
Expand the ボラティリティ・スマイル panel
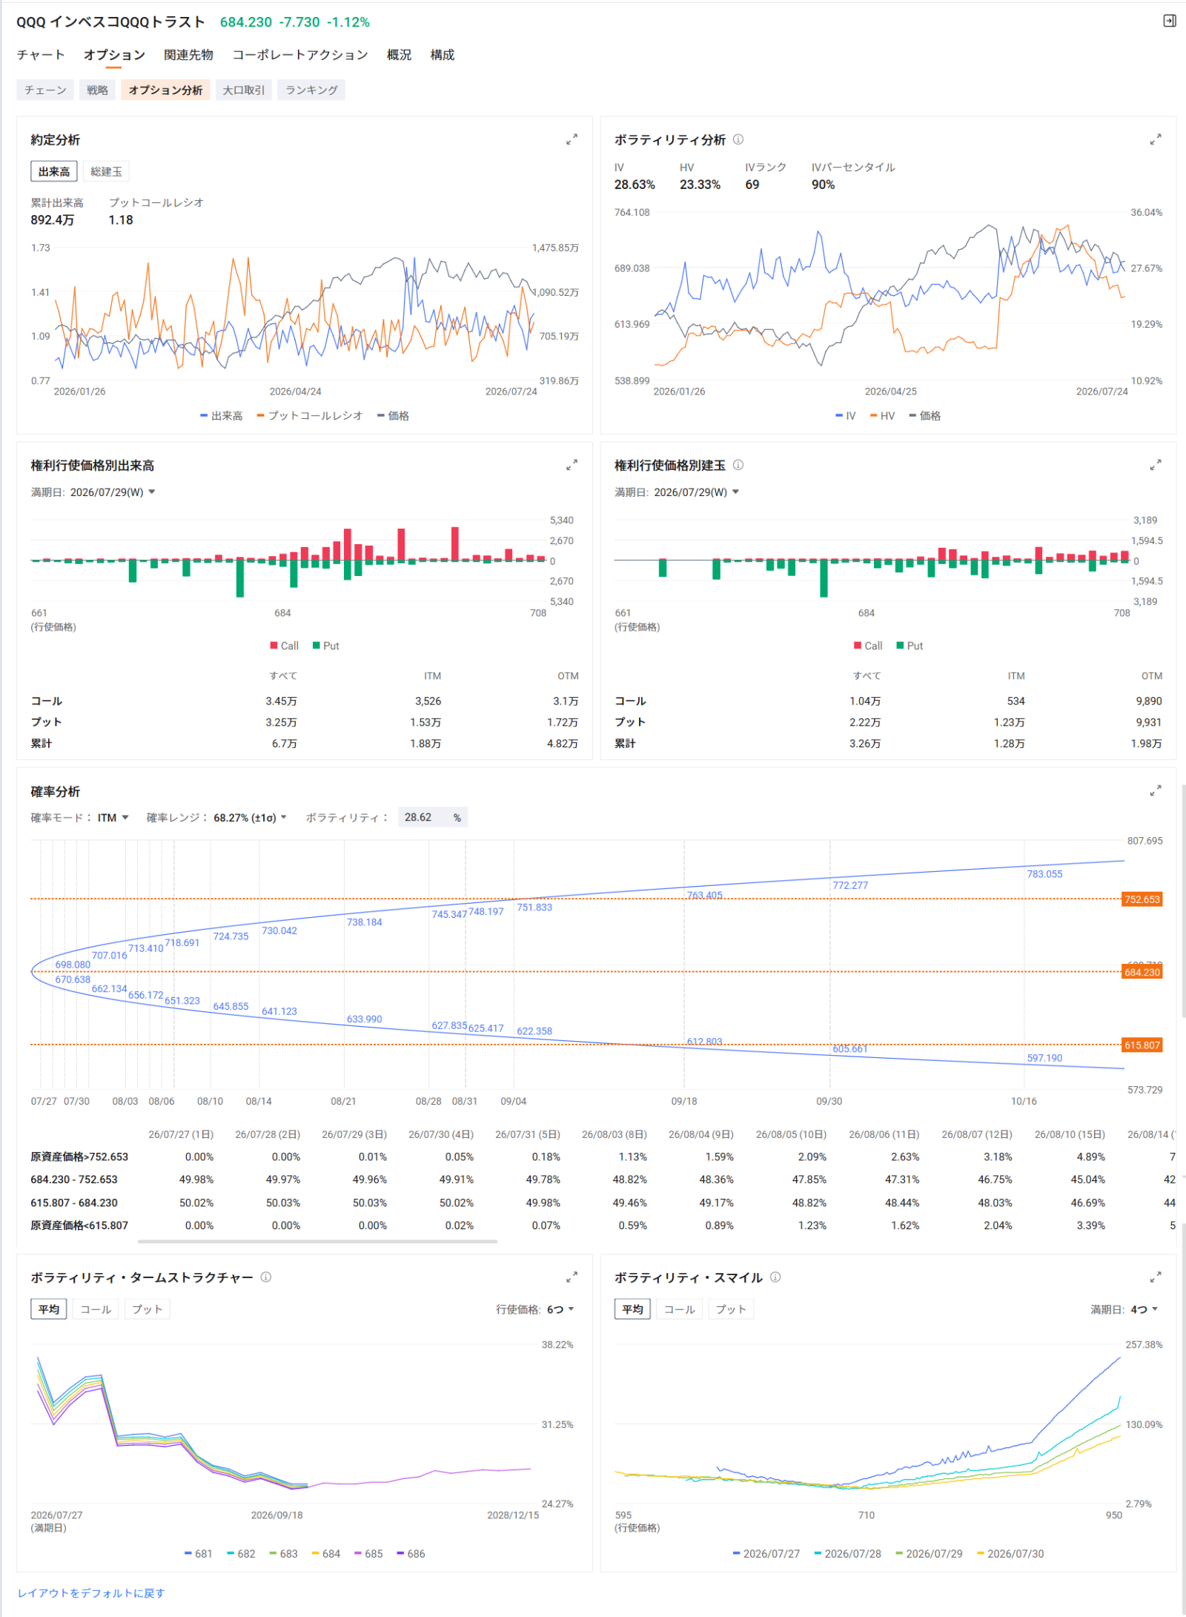(1156, 1277)
